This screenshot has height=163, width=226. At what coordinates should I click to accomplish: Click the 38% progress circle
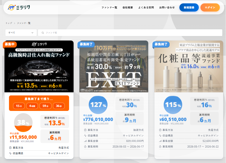coord(23,122)
